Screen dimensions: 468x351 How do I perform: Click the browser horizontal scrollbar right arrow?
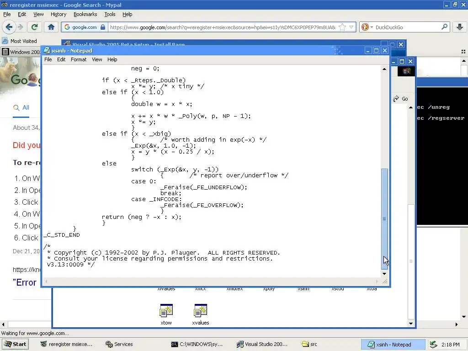click(457, 324)
